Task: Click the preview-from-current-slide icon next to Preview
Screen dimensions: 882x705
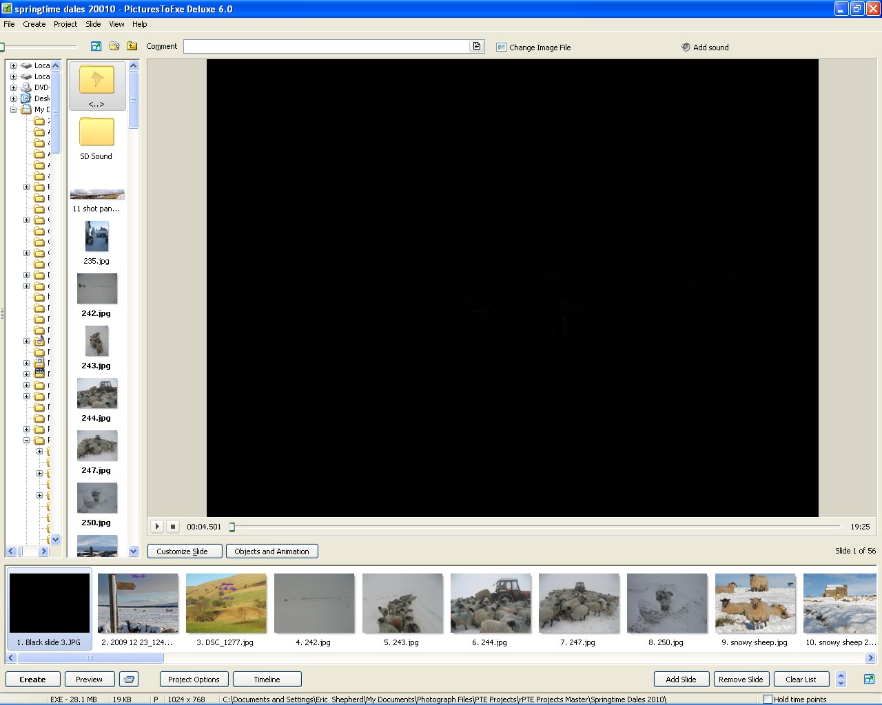Action: [129, 680]
